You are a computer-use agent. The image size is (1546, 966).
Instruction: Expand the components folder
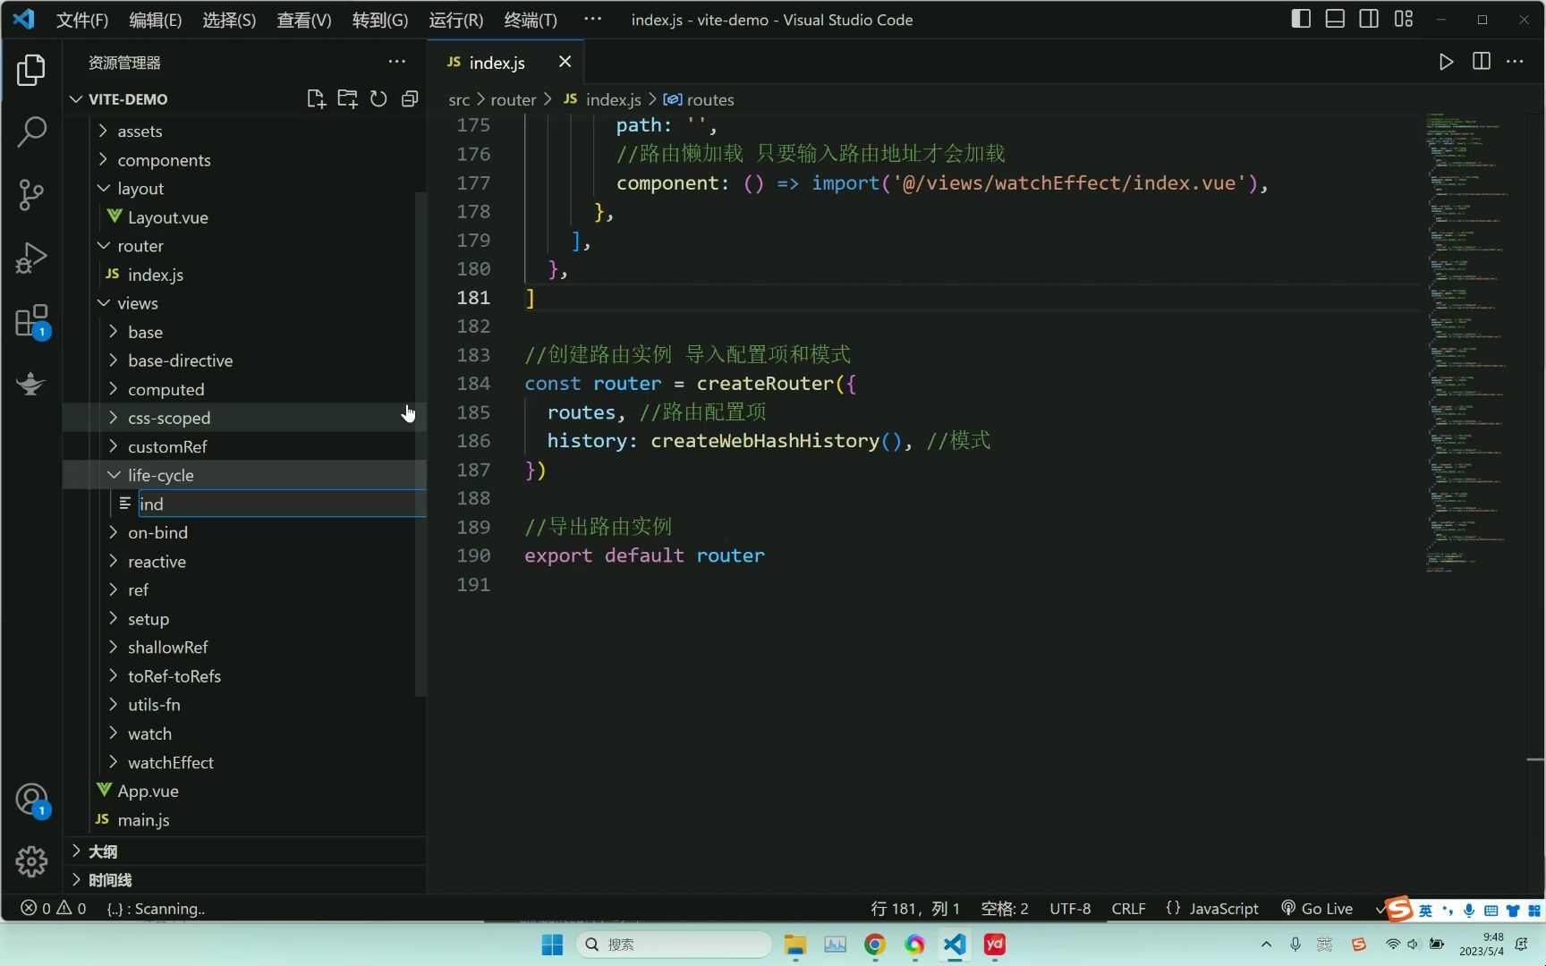[x=244, y=160]
